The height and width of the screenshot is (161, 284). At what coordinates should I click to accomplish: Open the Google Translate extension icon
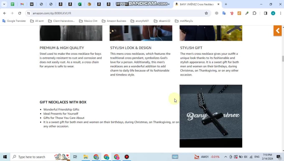click(224, 13)
